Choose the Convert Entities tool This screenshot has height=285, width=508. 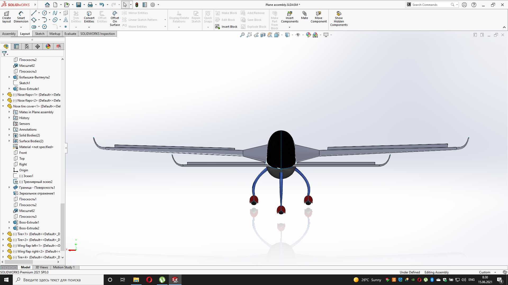click(x=89, y=17)
